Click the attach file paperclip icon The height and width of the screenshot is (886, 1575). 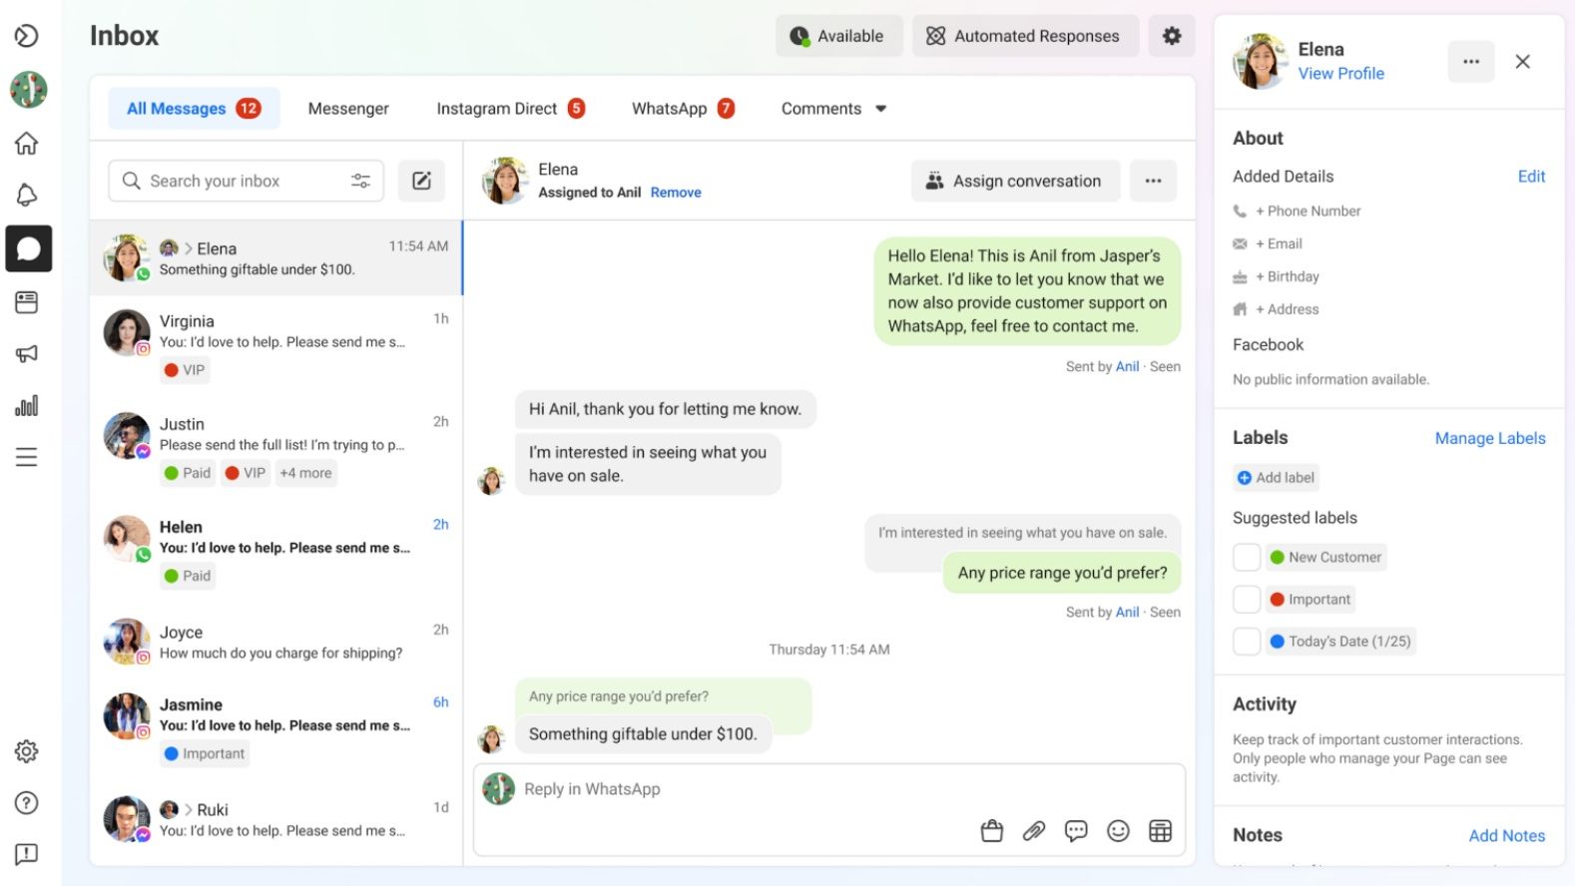pyautogui.click(x=1034, y=831)
